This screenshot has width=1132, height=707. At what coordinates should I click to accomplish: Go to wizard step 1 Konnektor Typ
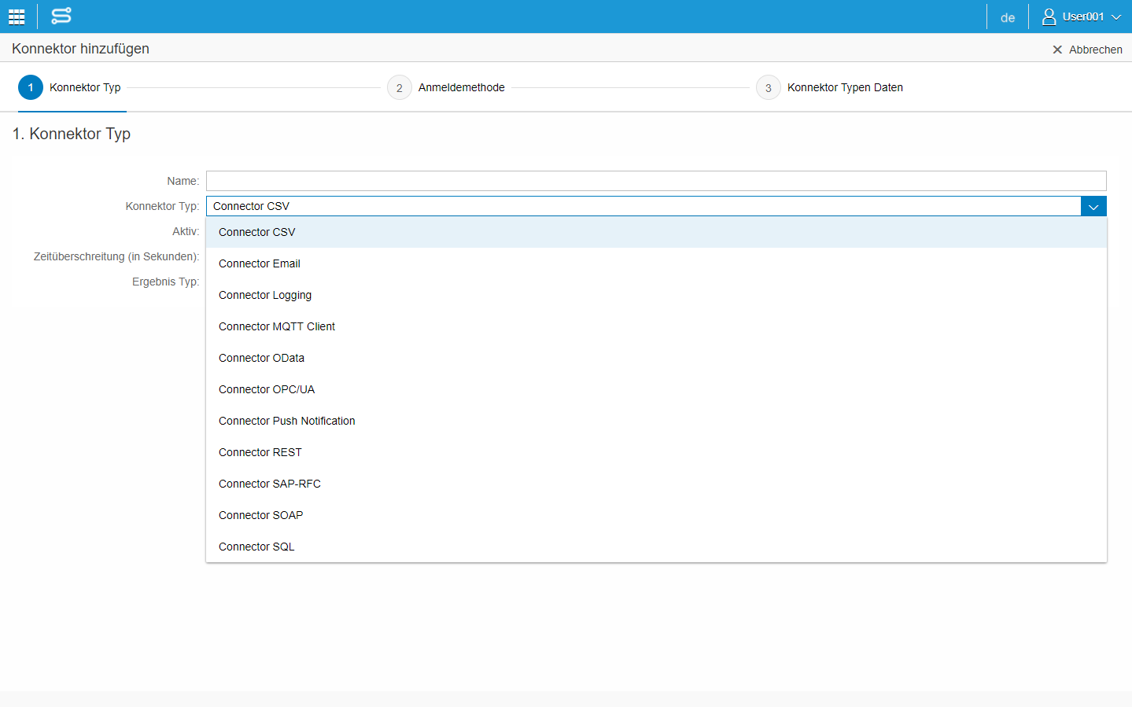pyautogui.click(x=70, y=87)
